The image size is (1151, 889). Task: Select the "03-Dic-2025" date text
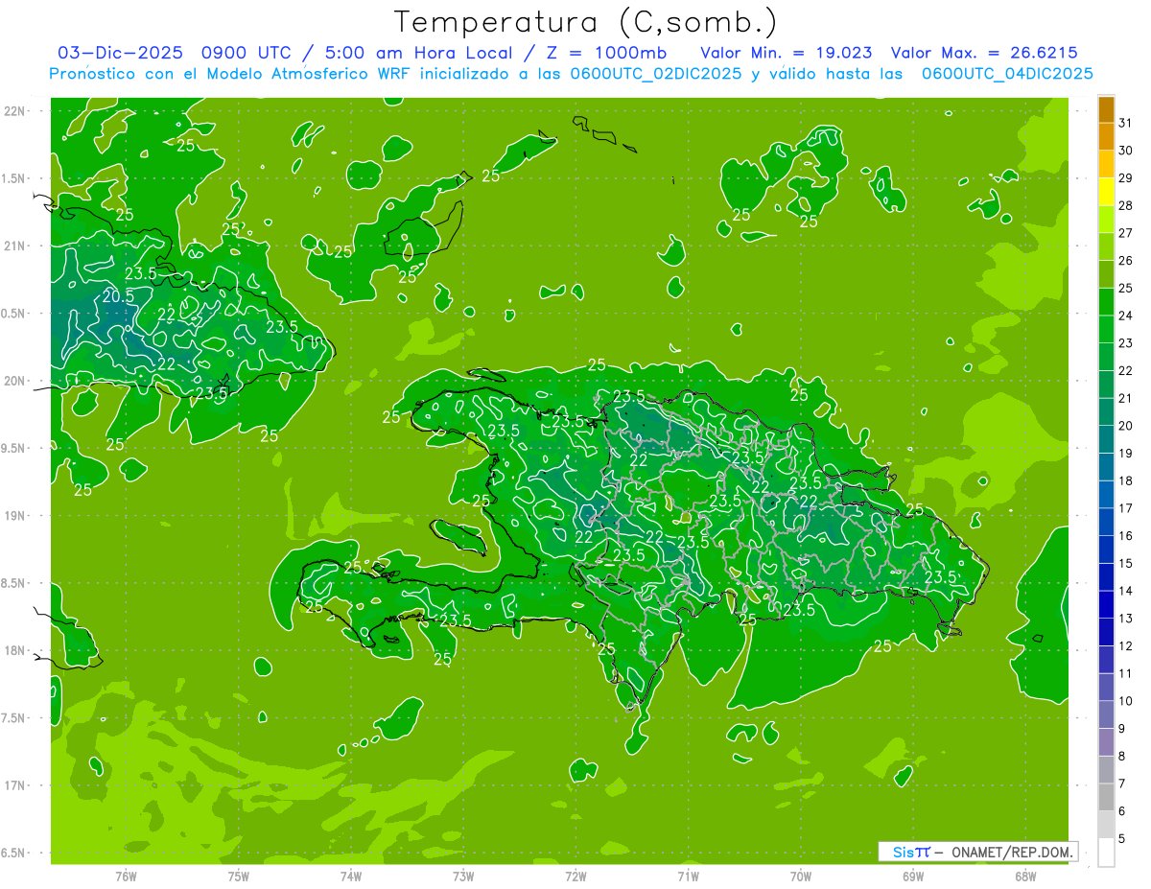pos(121,54)
